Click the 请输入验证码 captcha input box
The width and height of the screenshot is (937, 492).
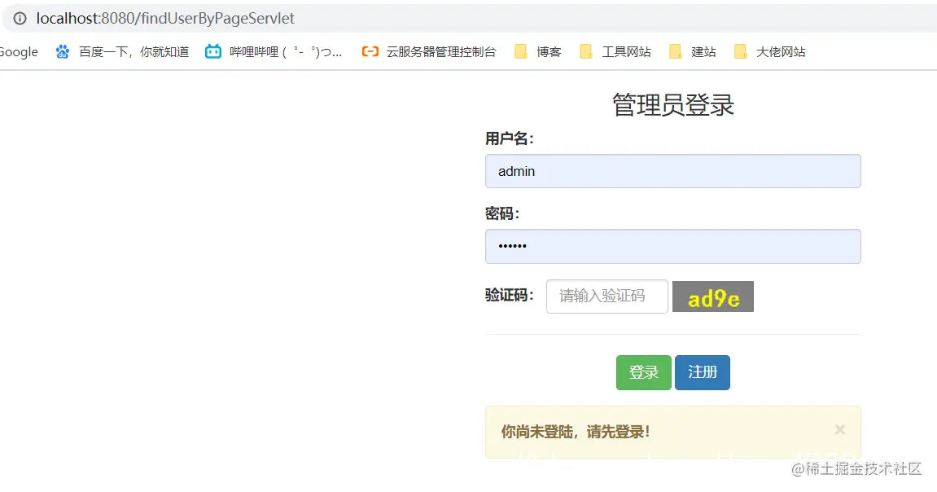click(606, 297)
